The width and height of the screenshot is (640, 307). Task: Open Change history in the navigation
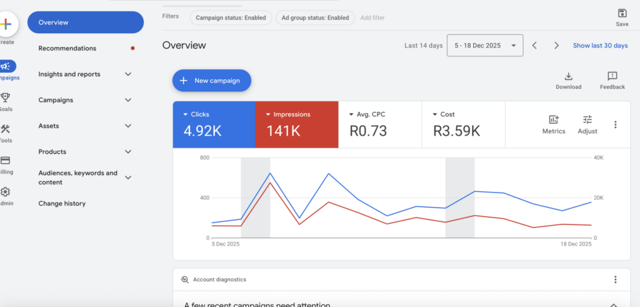(62, 203)
